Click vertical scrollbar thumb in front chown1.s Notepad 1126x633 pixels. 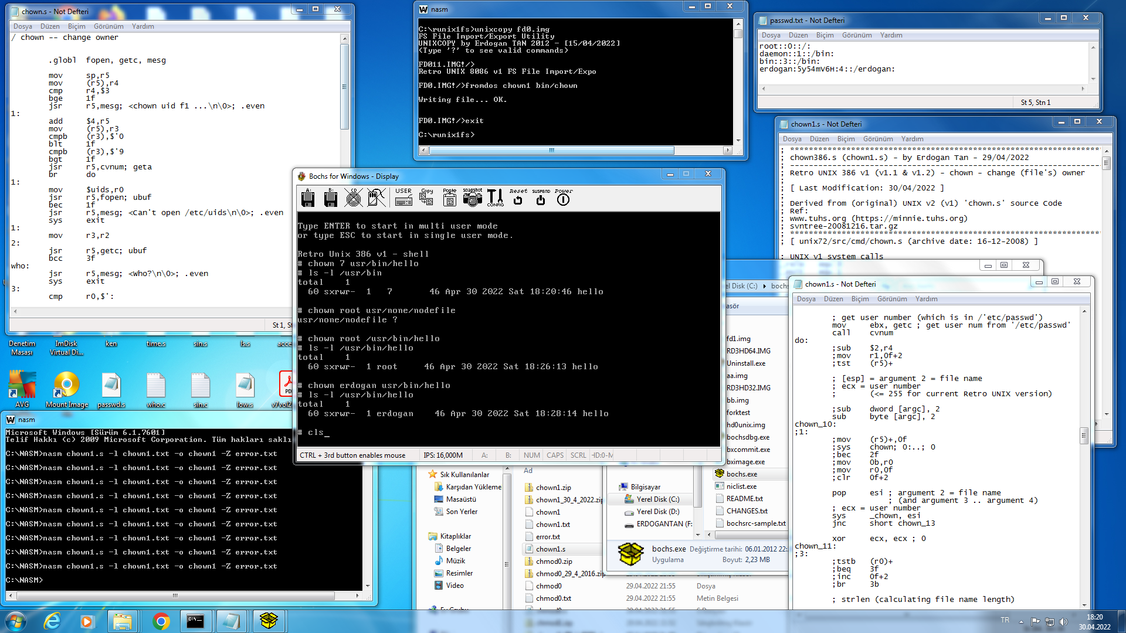(x=1084, y=435)
